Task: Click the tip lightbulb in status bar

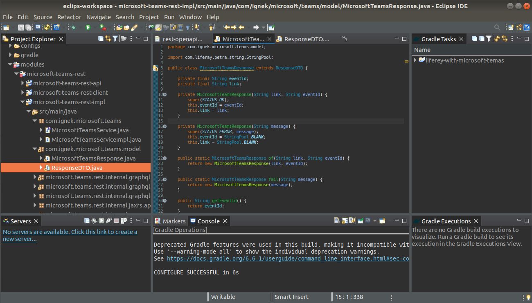Action: click(528, 297)
